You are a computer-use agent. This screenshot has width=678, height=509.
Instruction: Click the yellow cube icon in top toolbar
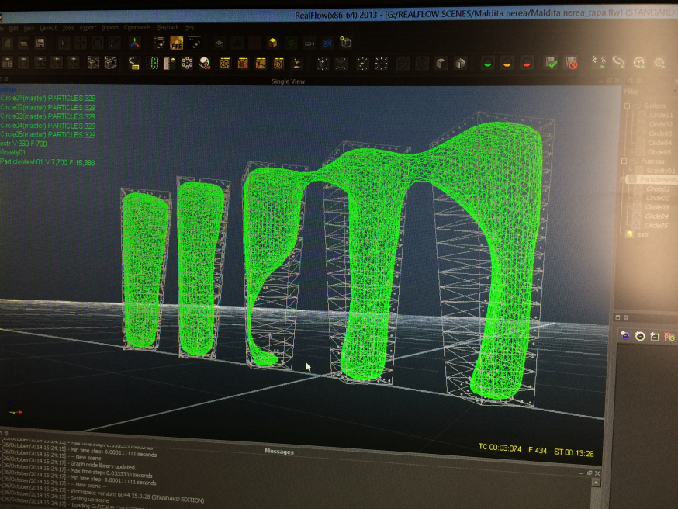click(272, 43)
